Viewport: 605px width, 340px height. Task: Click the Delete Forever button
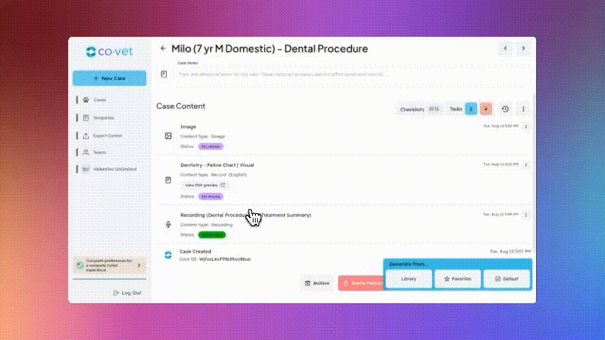point(361,283)
